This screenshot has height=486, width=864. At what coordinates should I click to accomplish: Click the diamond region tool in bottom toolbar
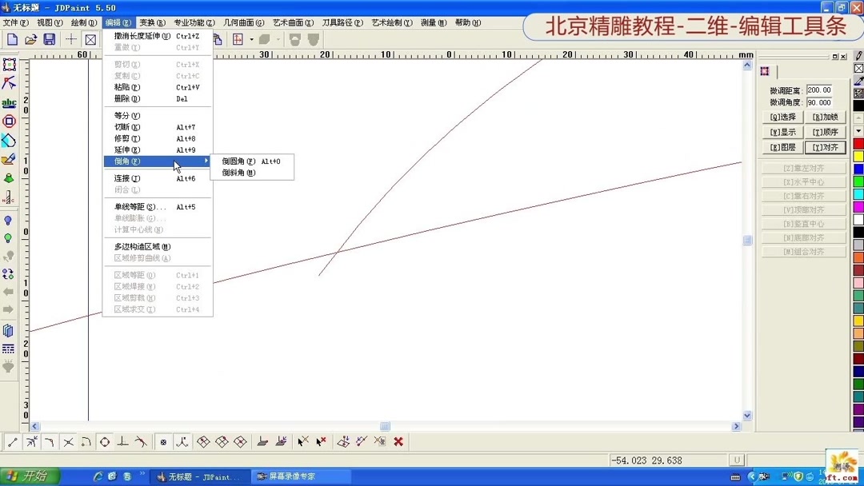coord(202,441)
